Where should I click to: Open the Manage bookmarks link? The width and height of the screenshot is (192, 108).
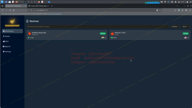(x=55, y=14)
